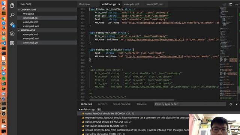Open Source Control view with badge
The width and height of the screenshot is (240, 135).
(x=12, y=24)
